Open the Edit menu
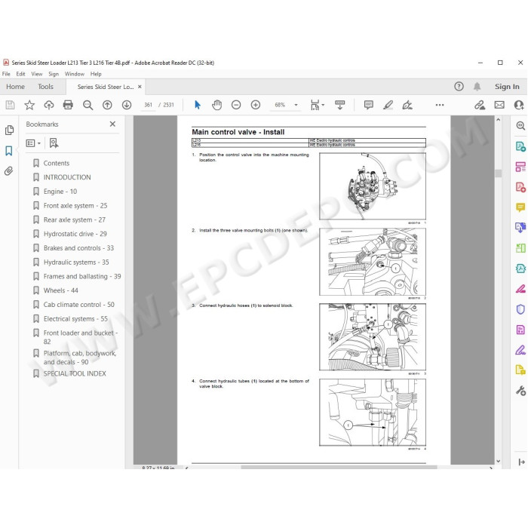The image size is (528, 528). [x=20, y=74]
